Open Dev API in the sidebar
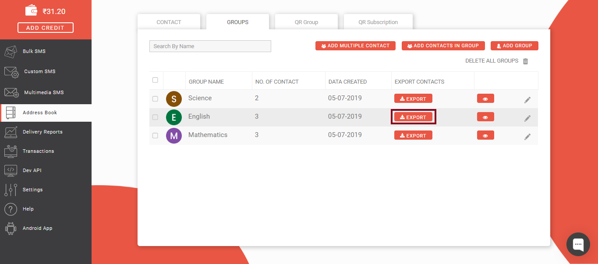598x264 pixels. click(x=32, y=170)
